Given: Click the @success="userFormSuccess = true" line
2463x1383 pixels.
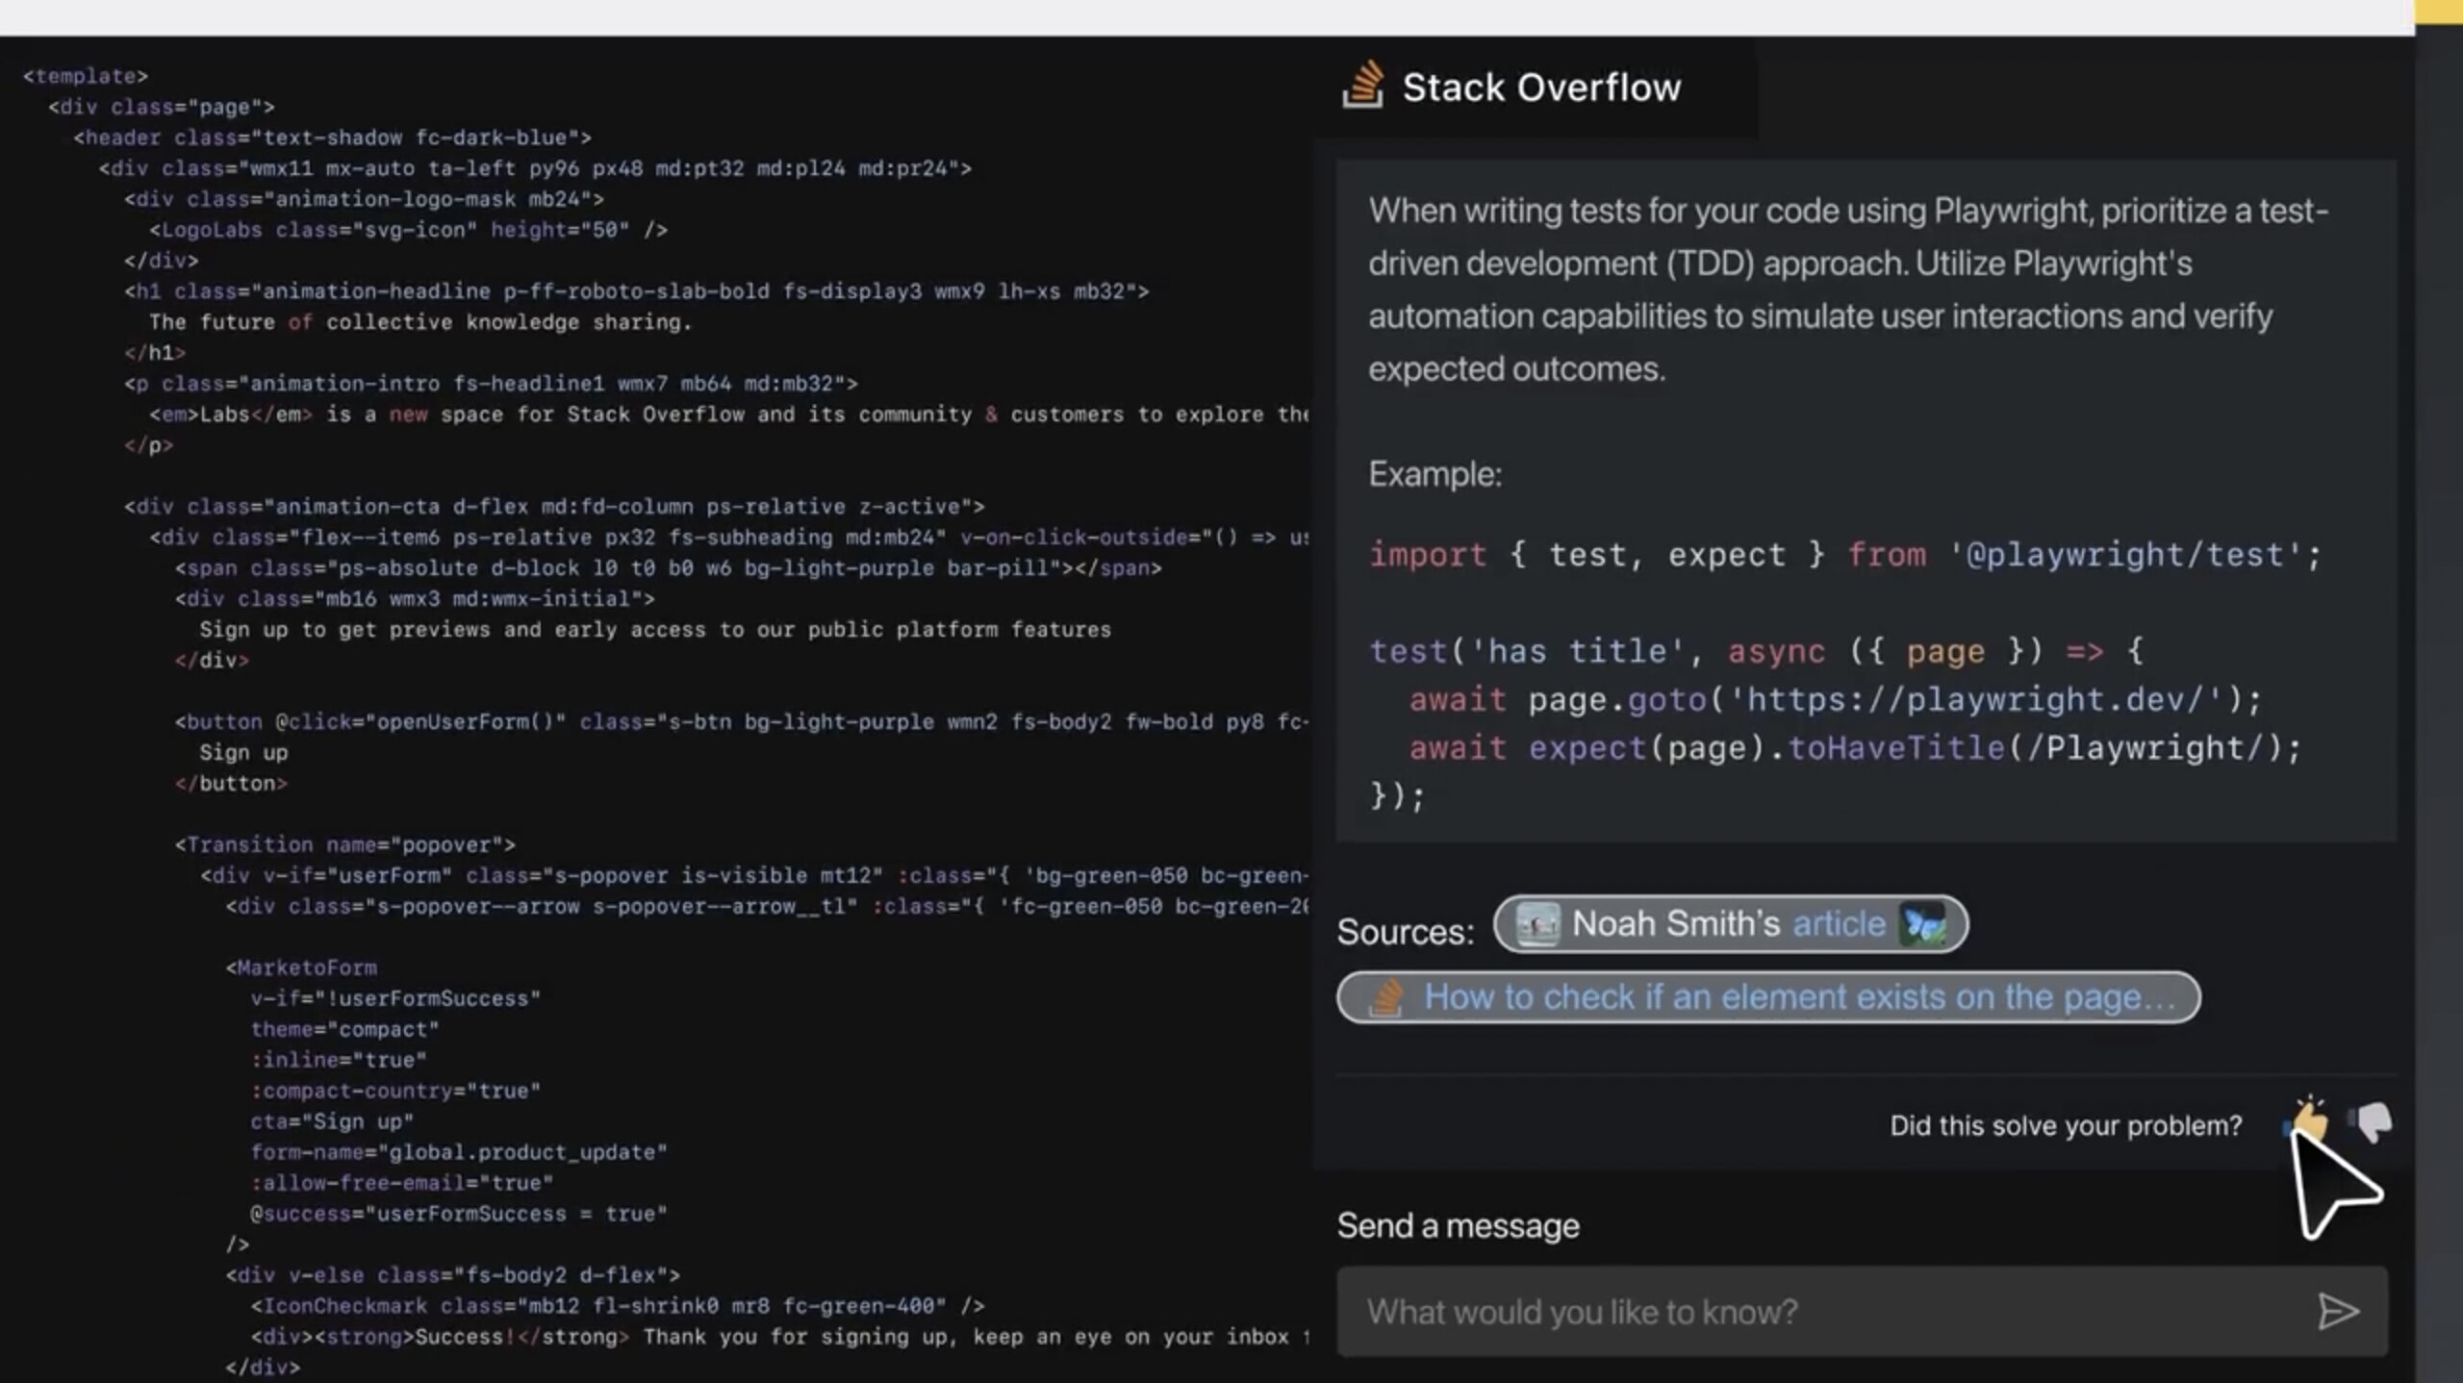Looking at the screenshot, I should pyautogui.click(x=459, y=1214).
